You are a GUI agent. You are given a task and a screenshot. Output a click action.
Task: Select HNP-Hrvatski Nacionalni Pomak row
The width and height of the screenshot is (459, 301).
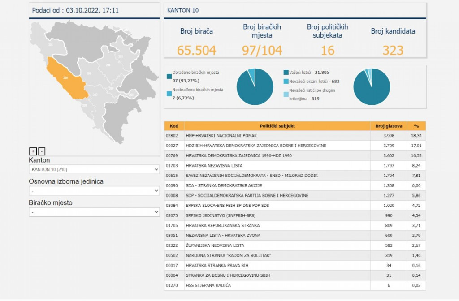coord(277,136)
